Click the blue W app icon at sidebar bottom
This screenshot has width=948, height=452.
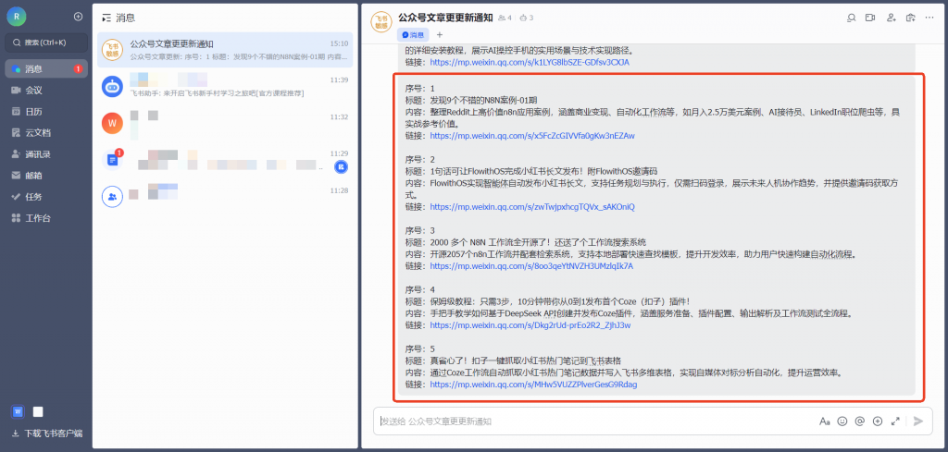[x=18, y=411]
